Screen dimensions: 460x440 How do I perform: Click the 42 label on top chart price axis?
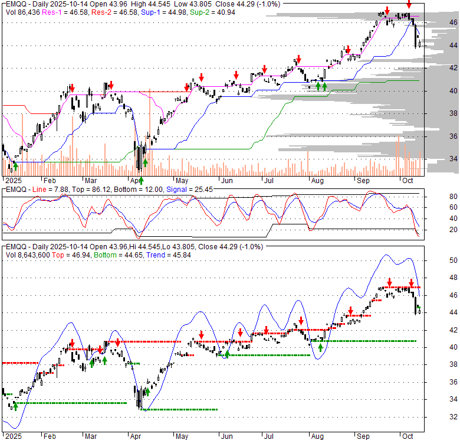click(x=454, y=68)
